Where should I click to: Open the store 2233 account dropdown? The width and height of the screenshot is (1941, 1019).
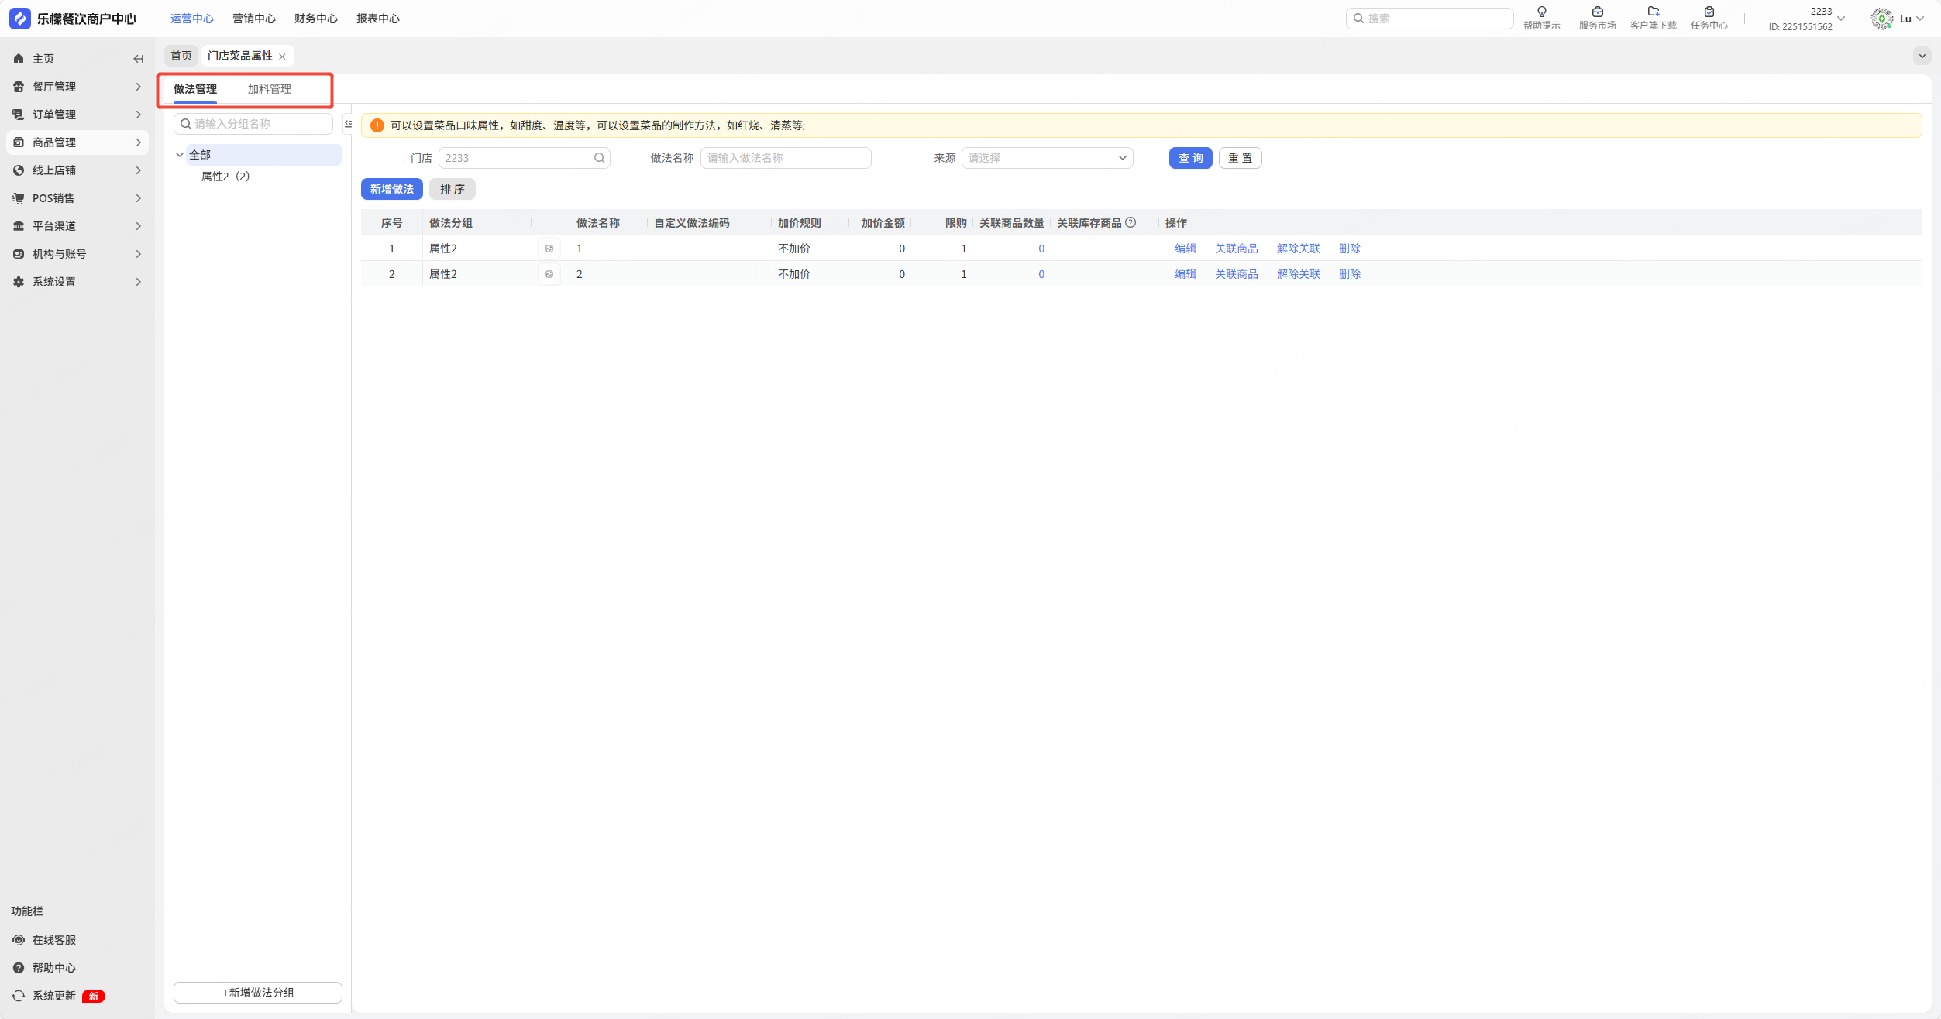pyautogui.click(x=1841, y=19)
